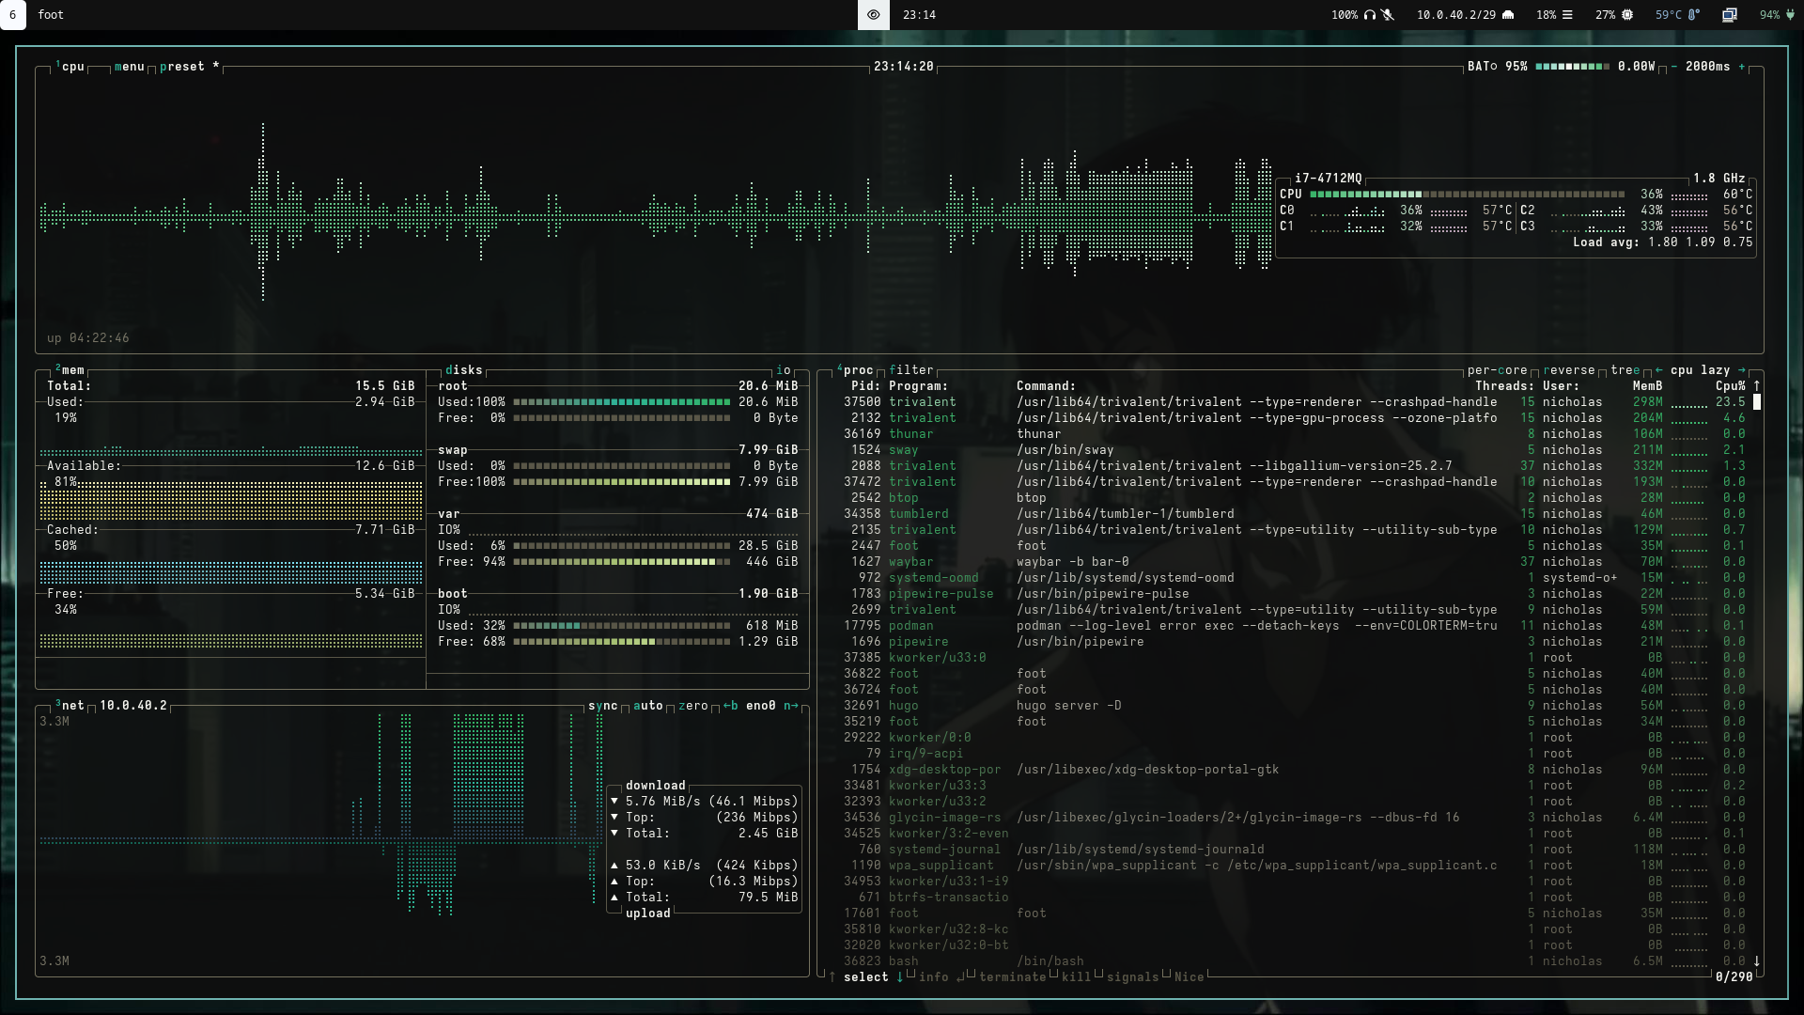Click the thermometer icon beside 59°C
The height and width of the screenshot is (1015, 1804).
(1694, 15)
